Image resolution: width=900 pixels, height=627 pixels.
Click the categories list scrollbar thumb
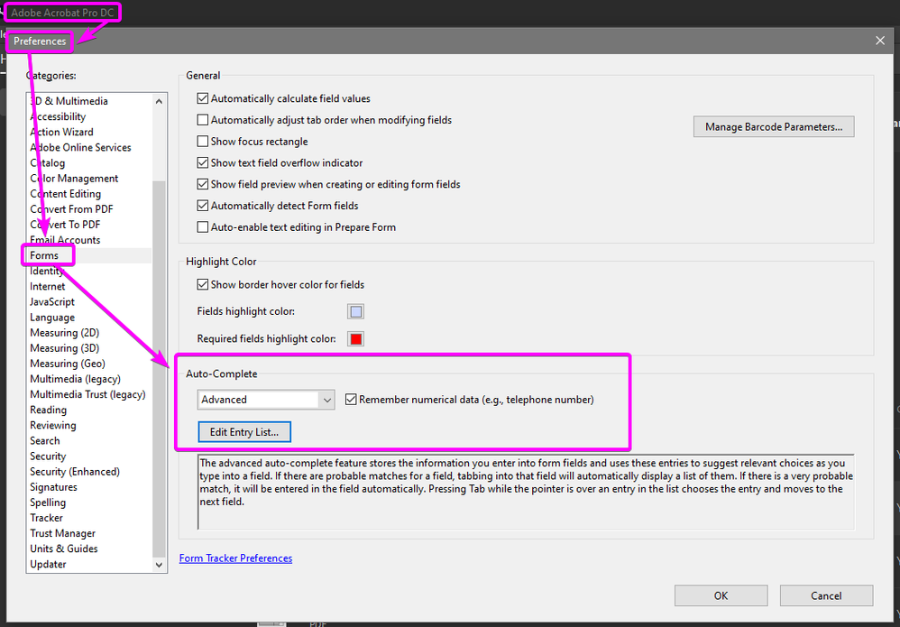[x=159, y=368]
